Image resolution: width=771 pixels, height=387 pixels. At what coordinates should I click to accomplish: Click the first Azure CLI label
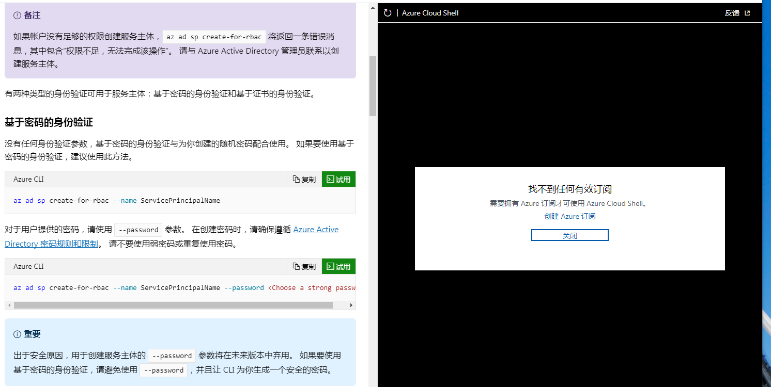coord(28,179)
